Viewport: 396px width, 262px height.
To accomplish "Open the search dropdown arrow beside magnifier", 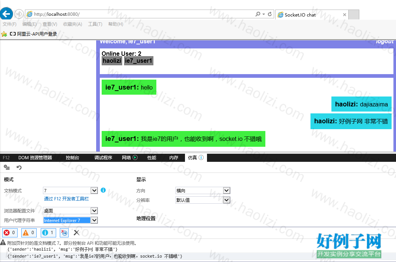I will [x=264, y=14].
